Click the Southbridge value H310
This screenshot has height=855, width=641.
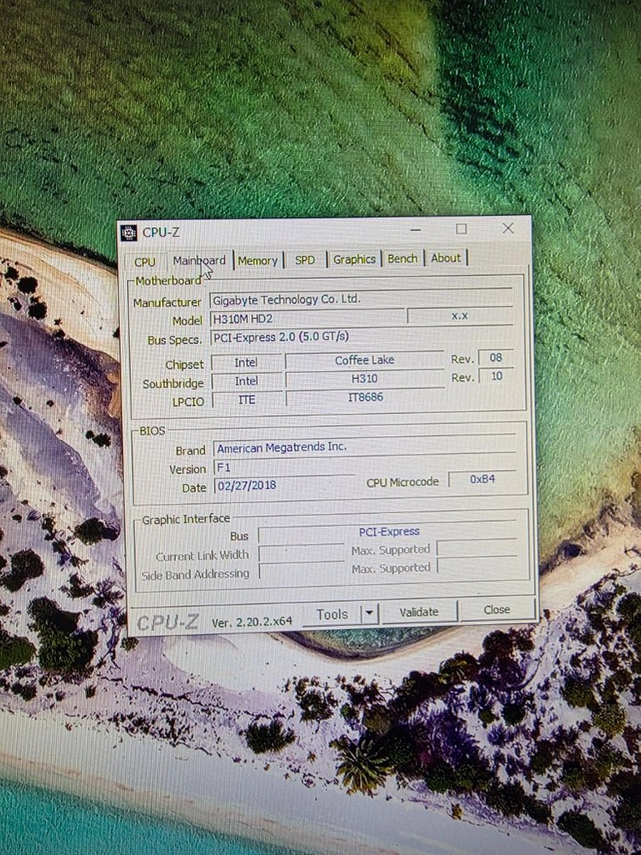[x=364, y=379]
